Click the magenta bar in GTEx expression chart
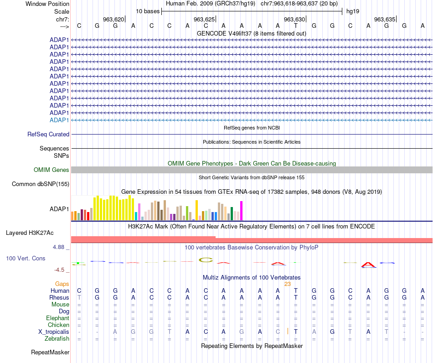 pyautogui.click(x=242, y=211)
